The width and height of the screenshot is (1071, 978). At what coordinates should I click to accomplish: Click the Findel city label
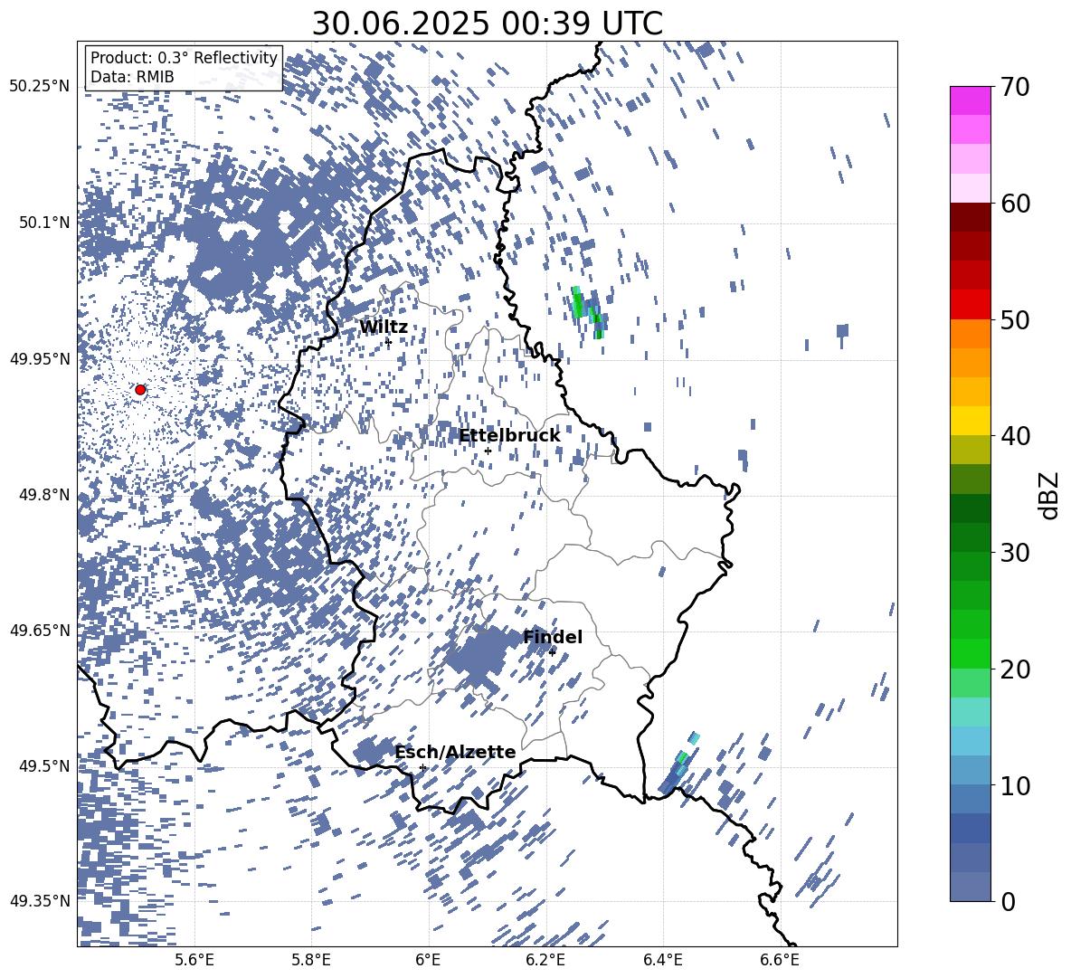click(553, 637)
